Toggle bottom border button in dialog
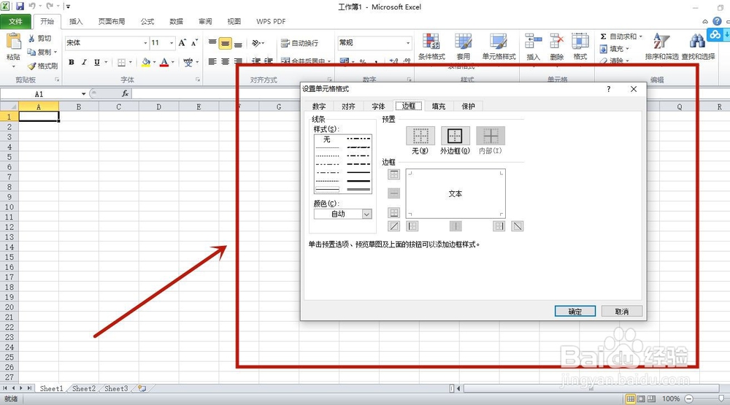The height and width of the screenshot is (405, 730). tap(394, 213)
